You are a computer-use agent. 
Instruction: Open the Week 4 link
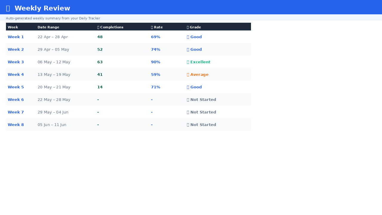click(16, 75)
